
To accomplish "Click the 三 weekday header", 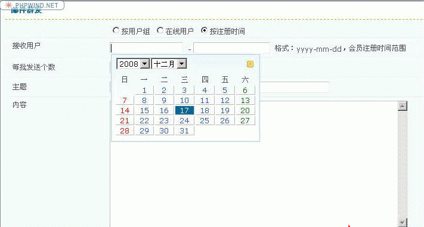I will 184,79.
